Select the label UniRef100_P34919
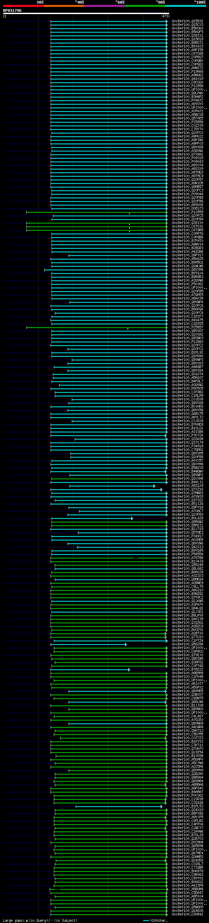209x923 pixels. [x=187, y=446]
